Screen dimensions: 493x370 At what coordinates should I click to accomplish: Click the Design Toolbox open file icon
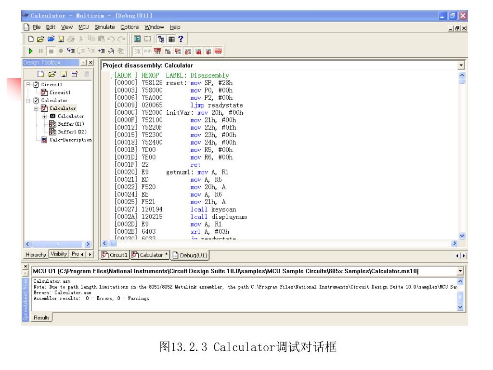(52, 74)
